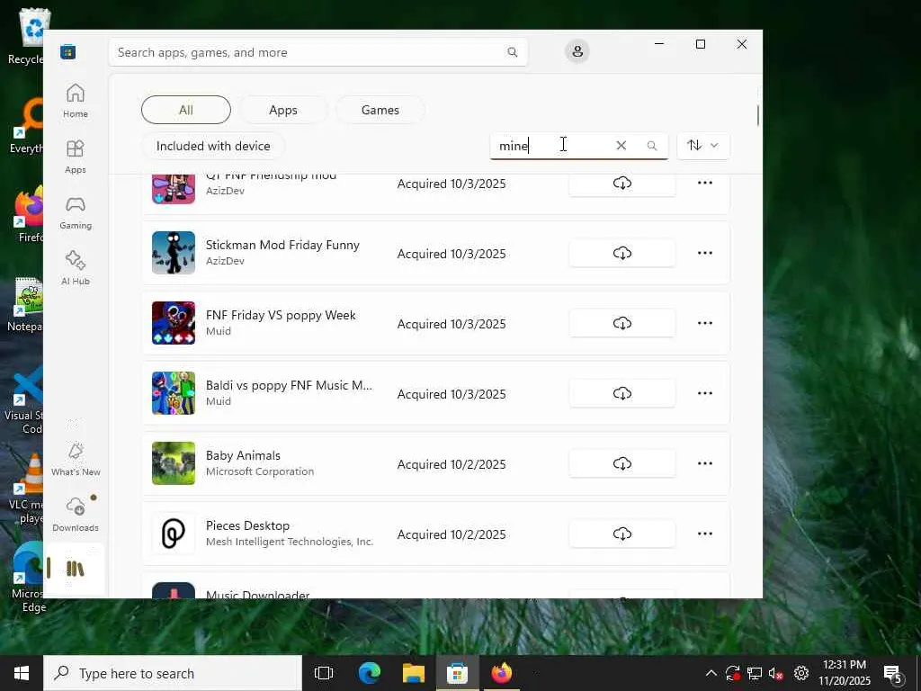Select the Apps filter tab
Viewport: 921px width, 691px height.
283,110
